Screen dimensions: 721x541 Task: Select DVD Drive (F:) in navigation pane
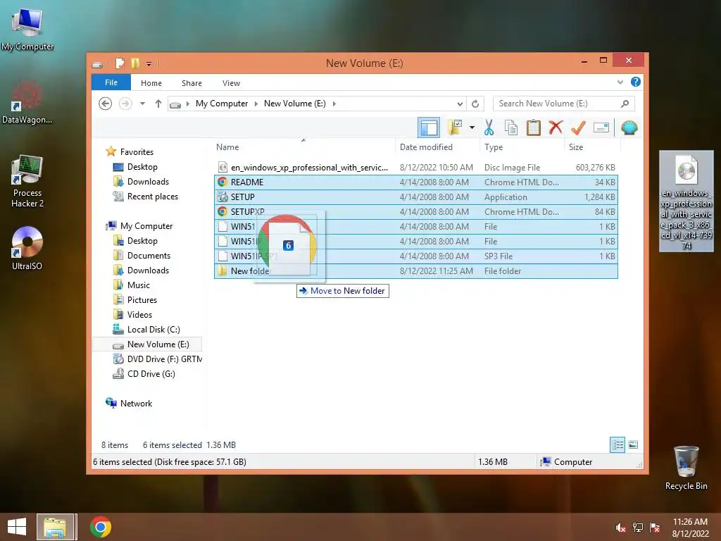tap(164, 359)
